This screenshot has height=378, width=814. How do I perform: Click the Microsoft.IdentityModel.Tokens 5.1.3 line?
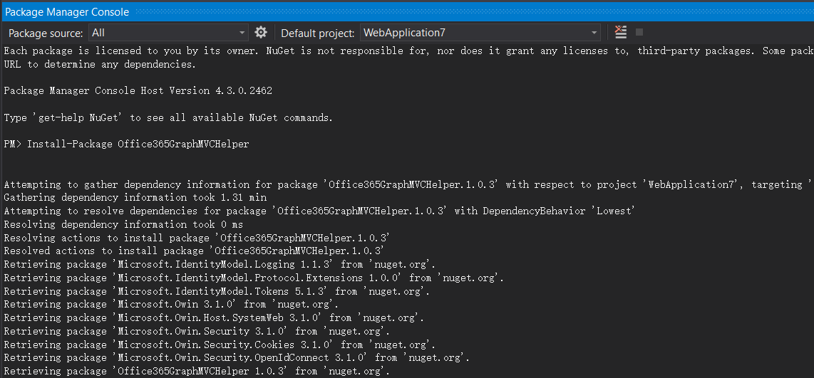tap(217, 291)
